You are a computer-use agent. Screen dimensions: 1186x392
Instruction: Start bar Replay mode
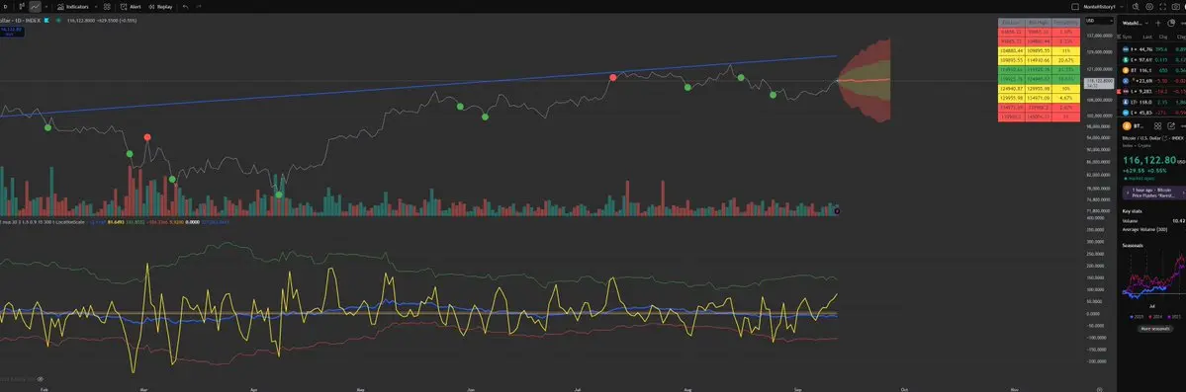pos(160,6)
